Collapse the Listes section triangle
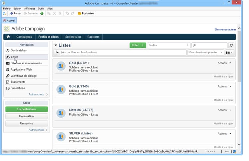The image size is (249, 161). click(x=56, y=45)
